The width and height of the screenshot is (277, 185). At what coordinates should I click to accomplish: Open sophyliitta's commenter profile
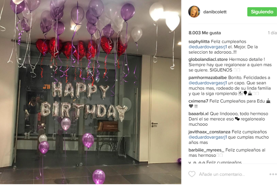point(199,42)
